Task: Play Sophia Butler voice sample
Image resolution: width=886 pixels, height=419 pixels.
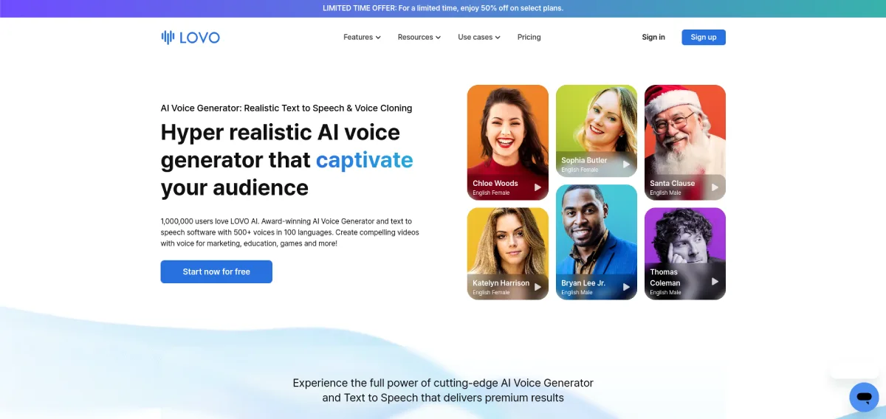Action: 626,165
